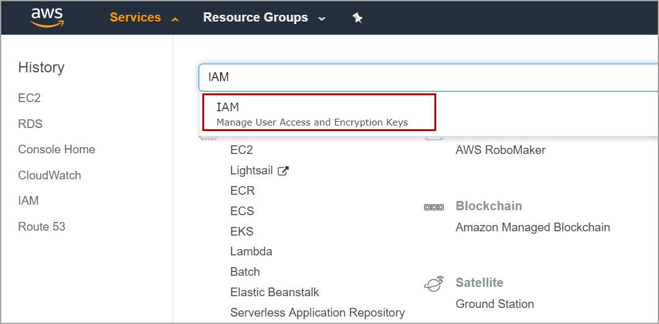Screen dimensions: 659x324
Task: Click the Blockchain category icon
Action: coord(433,207)
